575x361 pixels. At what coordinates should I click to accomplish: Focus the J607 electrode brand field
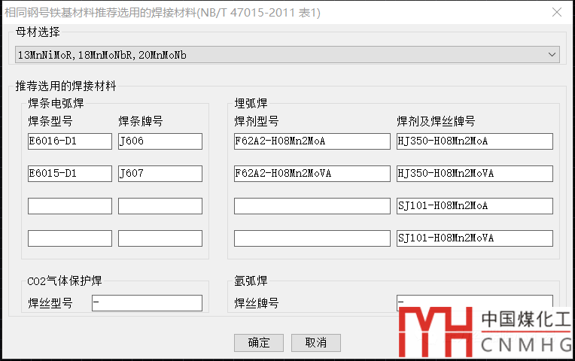click(x=160, y=174)
